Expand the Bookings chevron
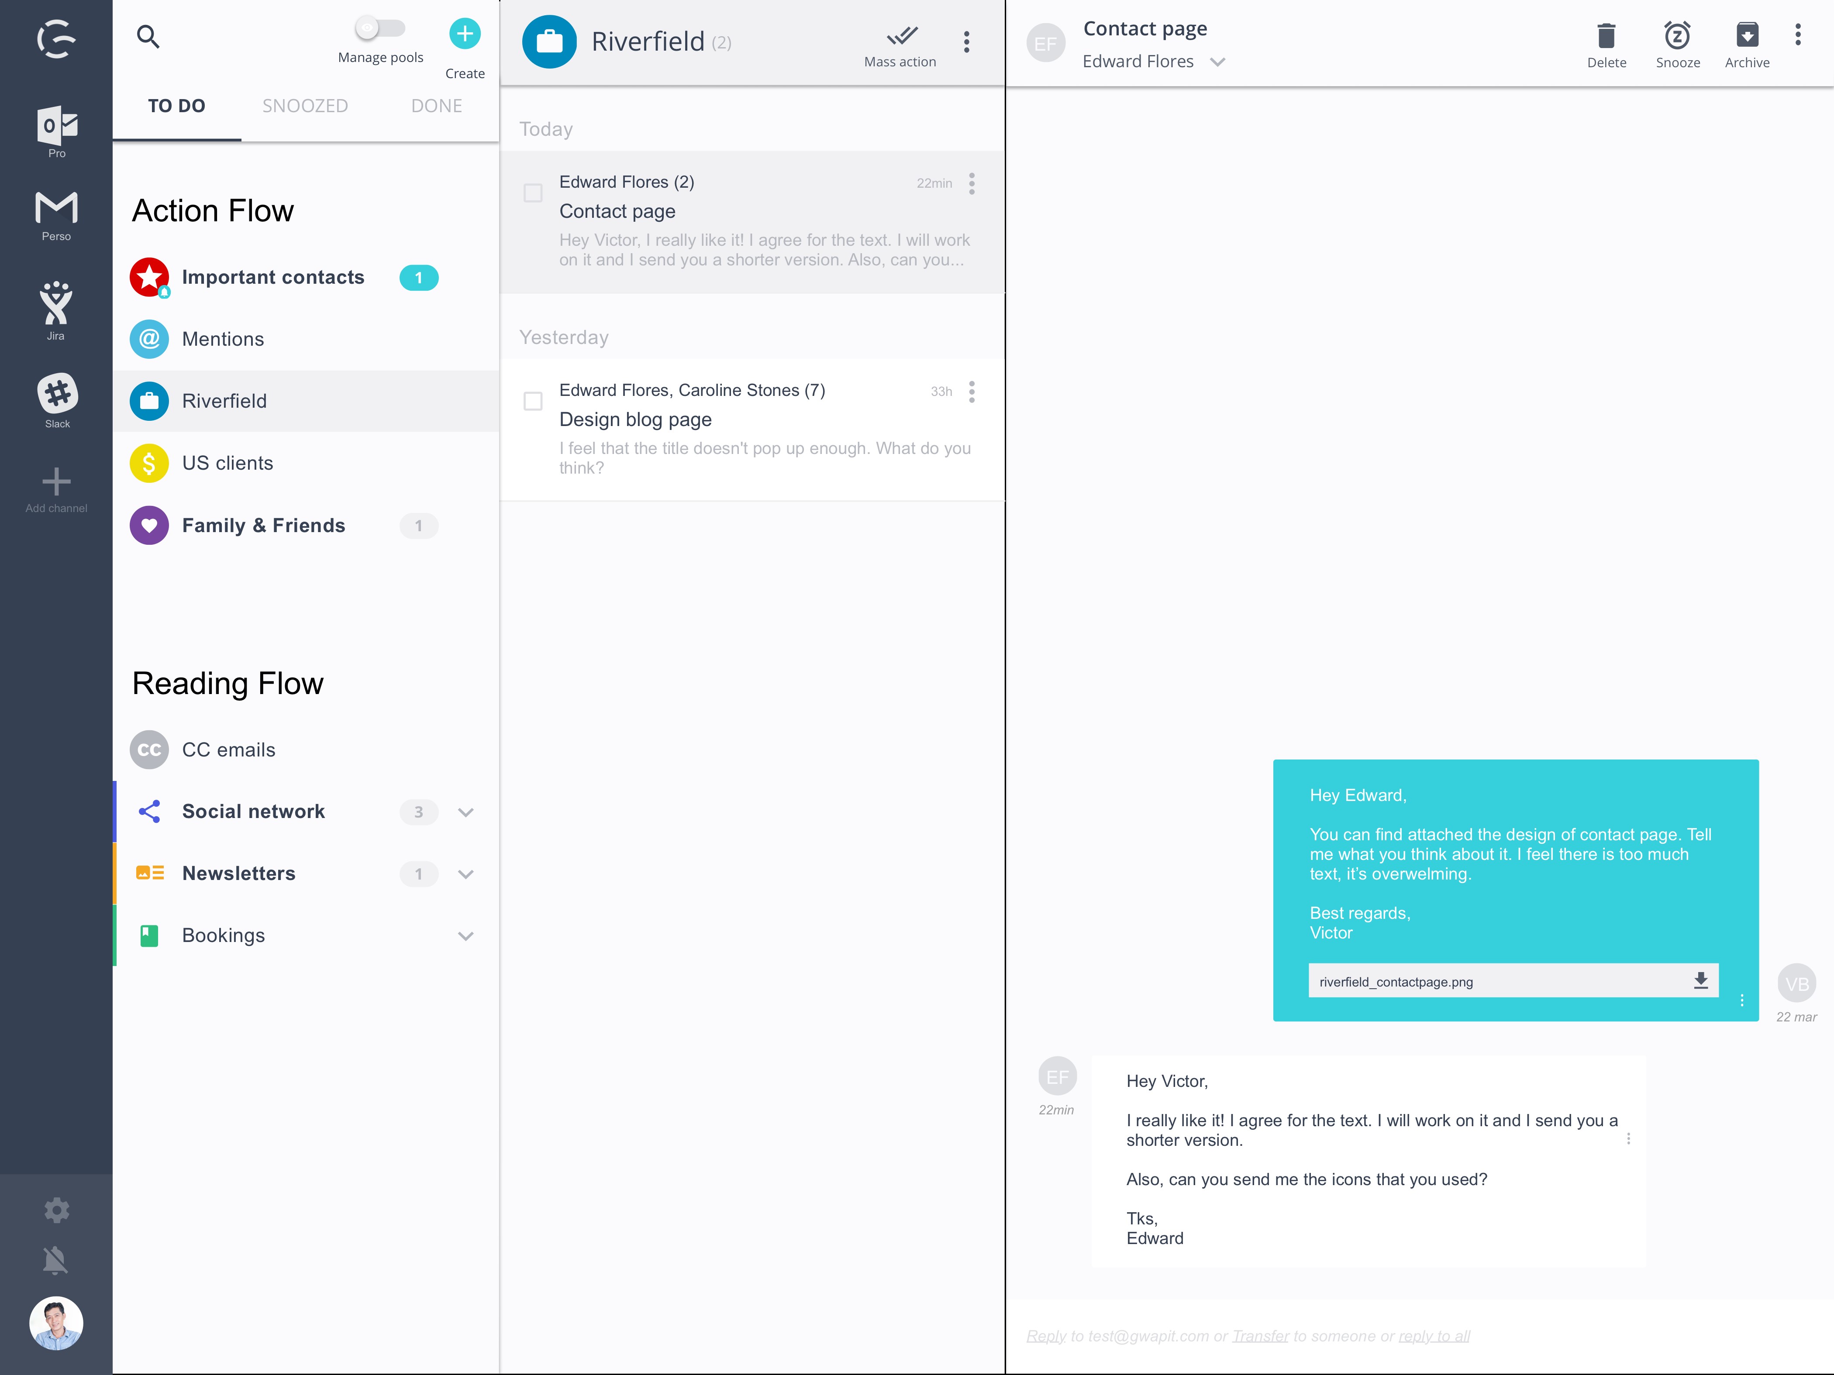This screenshot has height=1375, width=1834. (x=466, y=936)
